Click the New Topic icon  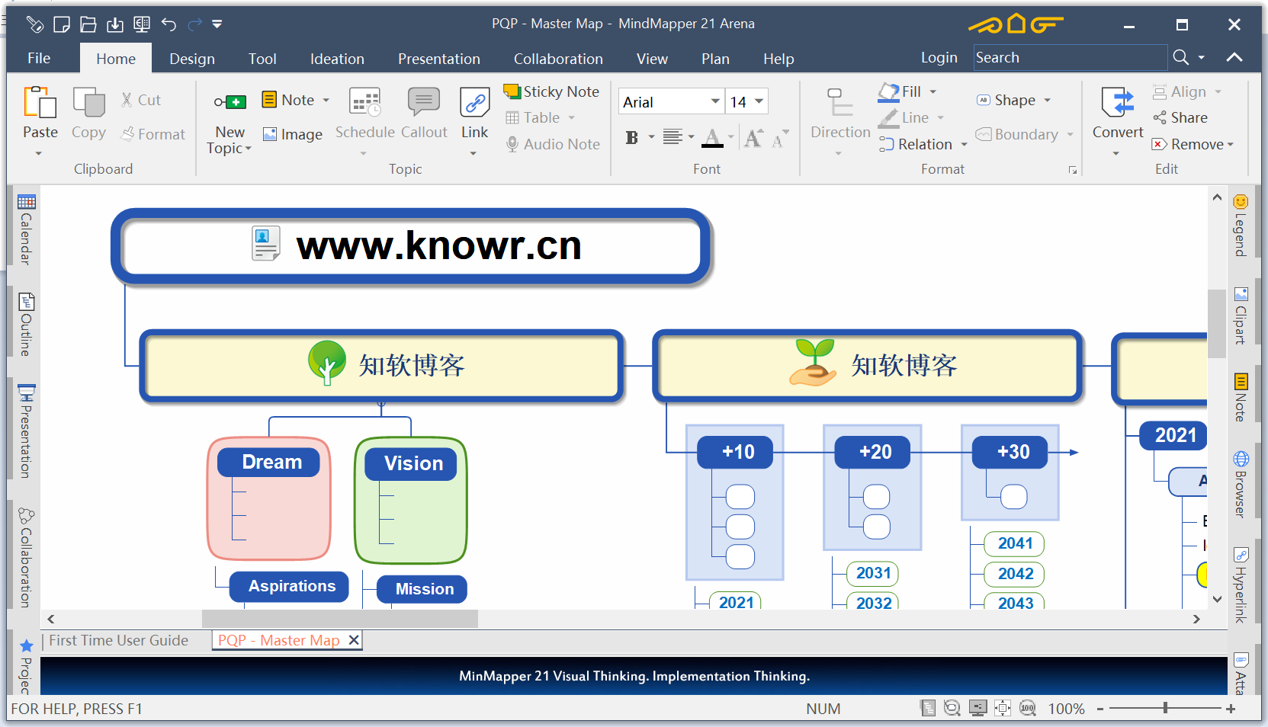click(230, 102)
